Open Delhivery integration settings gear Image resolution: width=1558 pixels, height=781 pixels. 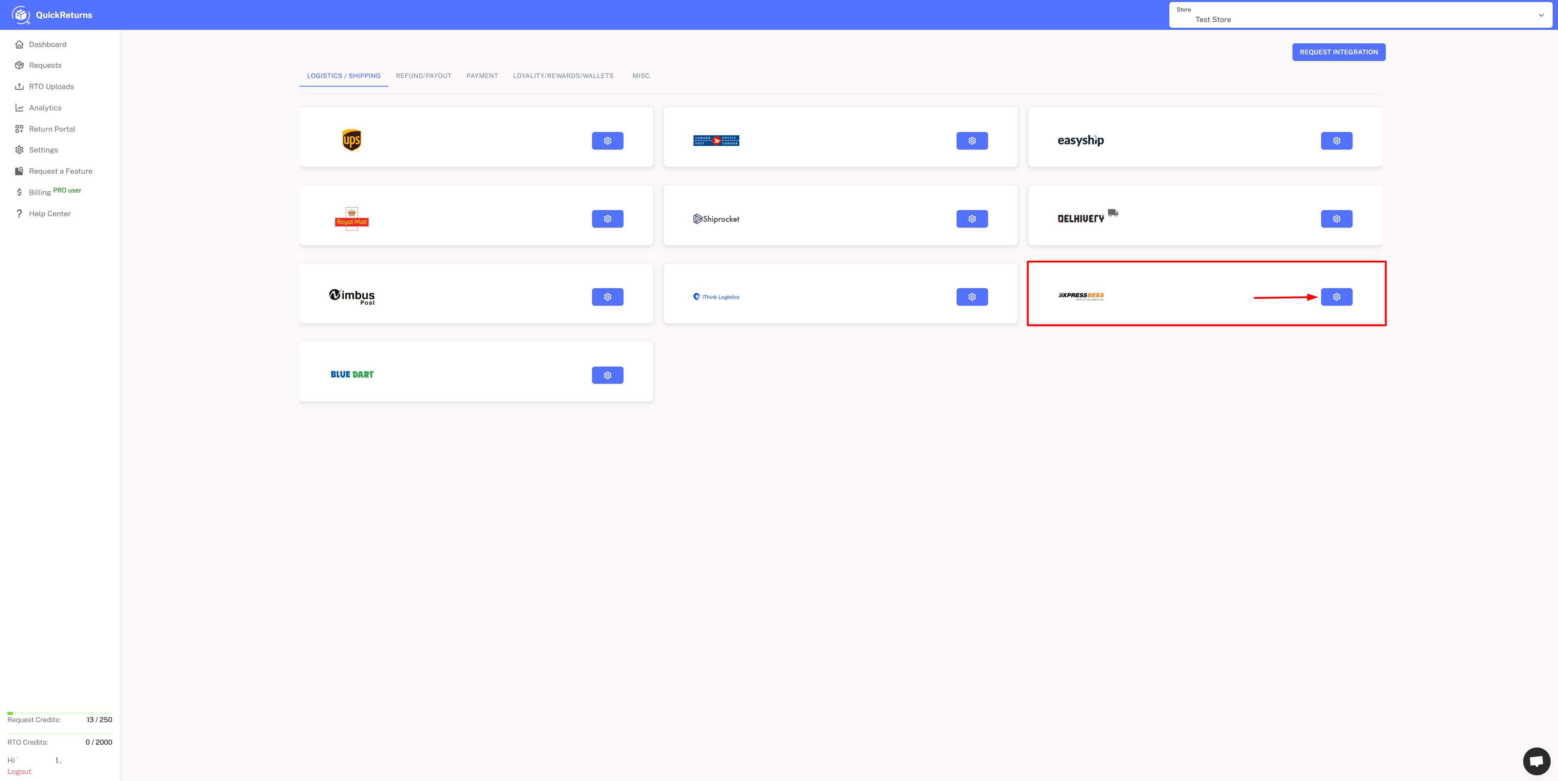pyautogui.click(x=1336, y=219)
